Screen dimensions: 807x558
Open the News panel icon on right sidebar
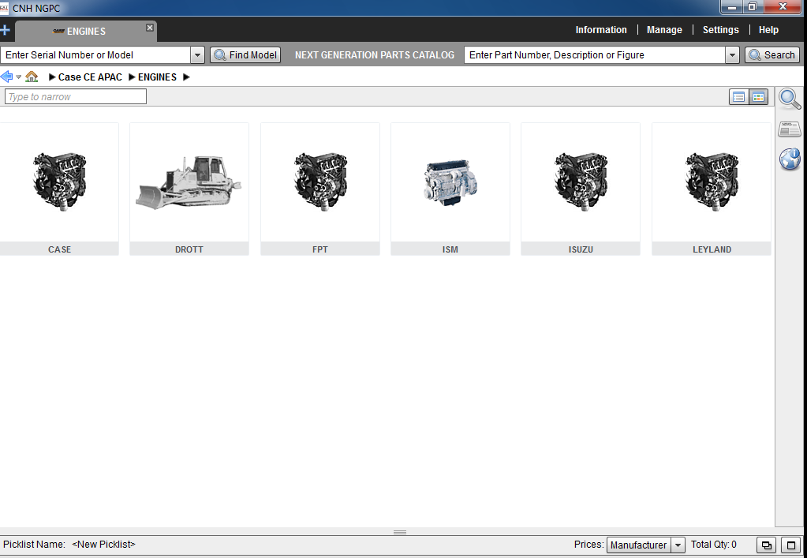point(789,129)
